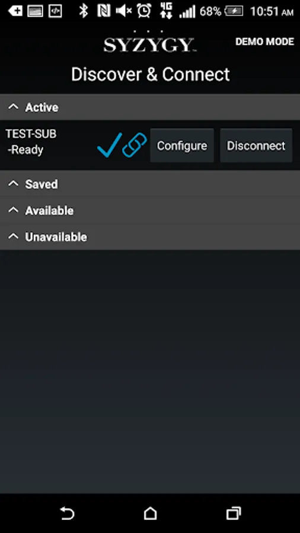Image resolution: width=300 pixels, height=533 pixels.
Task: Tap the blue chain link icon
Action: 135,145
